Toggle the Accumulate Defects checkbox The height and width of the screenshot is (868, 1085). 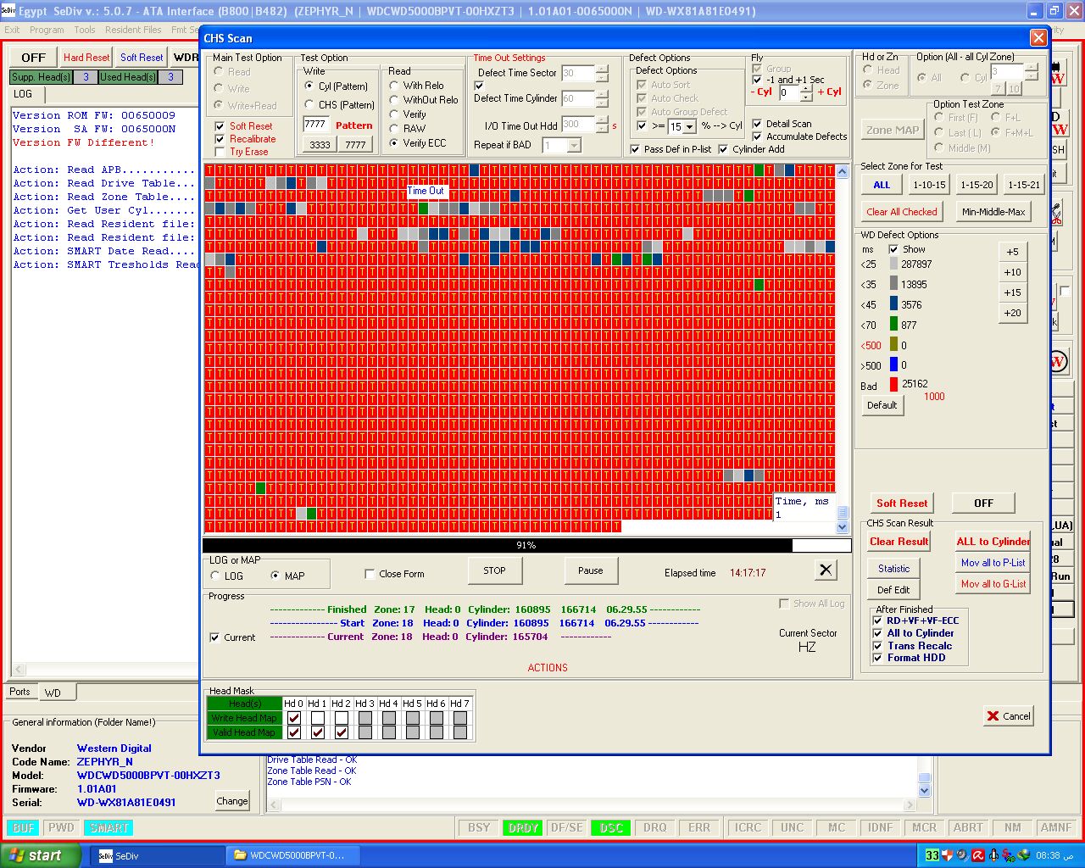pos(757,136)
